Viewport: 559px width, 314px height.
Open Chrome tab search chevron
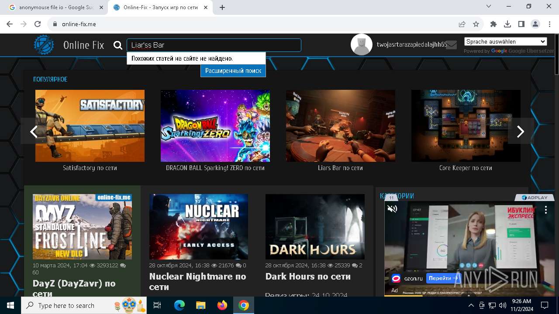[x=489, y=6]
